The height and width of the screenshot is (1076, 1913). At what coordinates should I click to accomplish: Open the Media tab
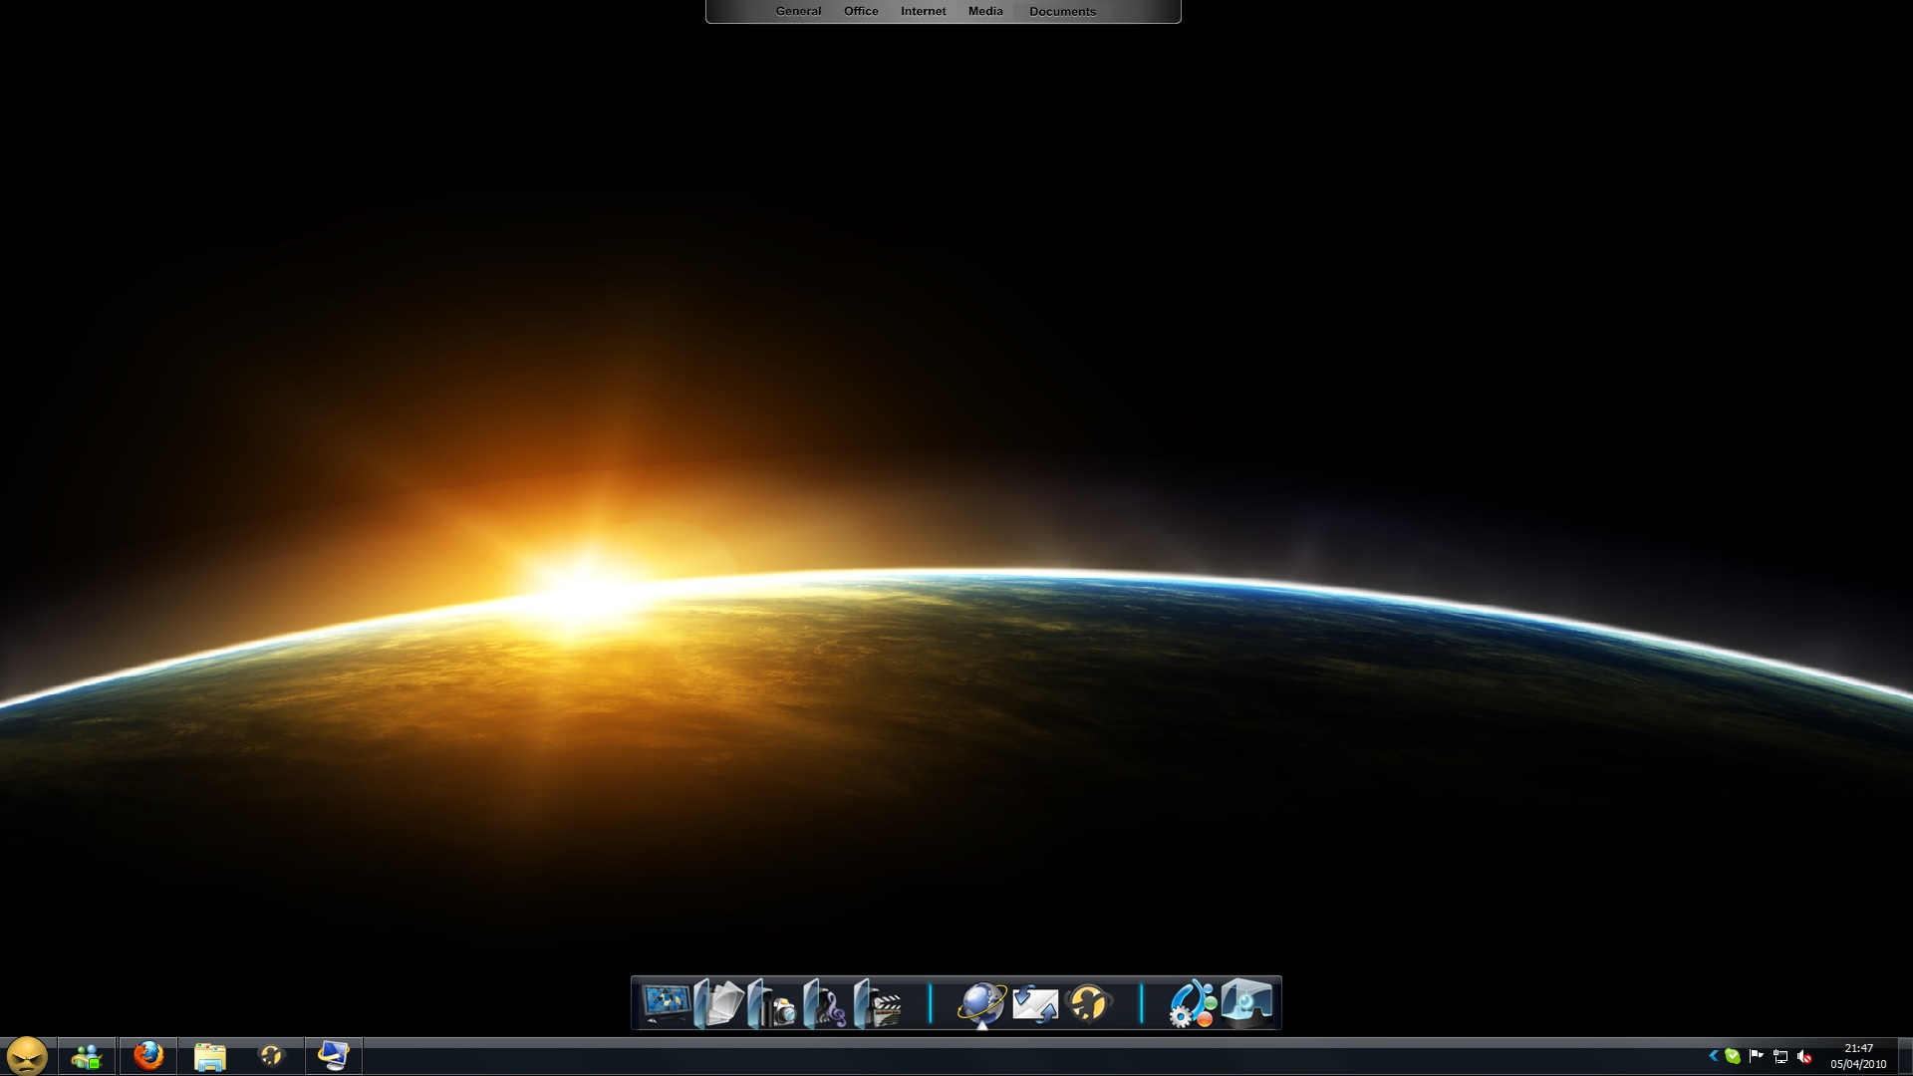(985, 11)
